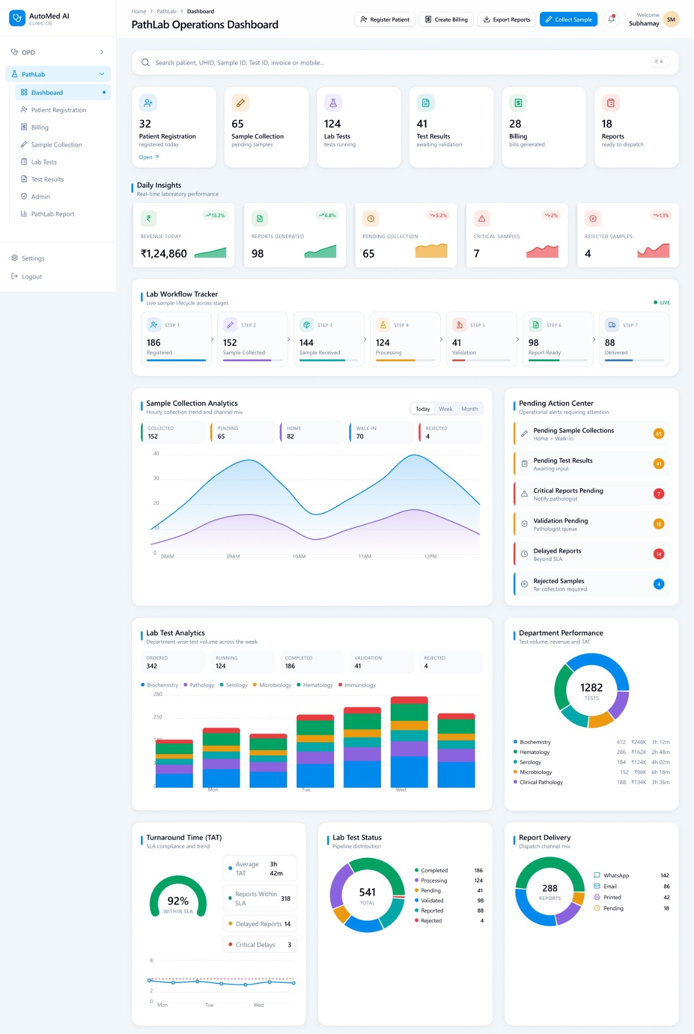
Task: Click the Reports card clipboard icon
Action: tap(610, 102)
